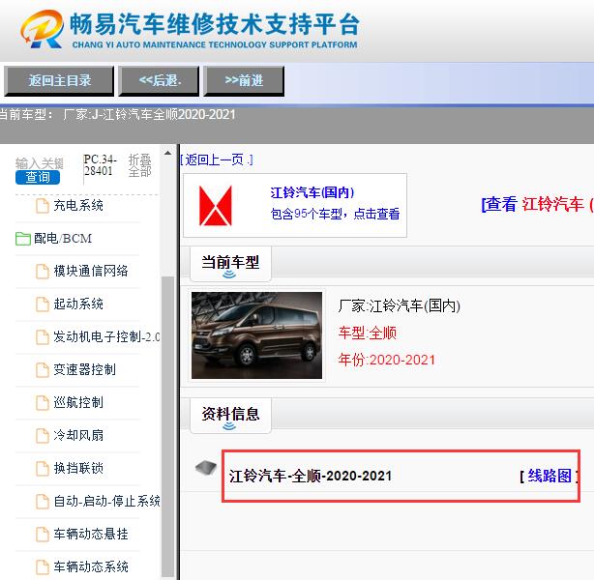
Task: Open the 冷却风扇 entry
Action: (78, 436)
